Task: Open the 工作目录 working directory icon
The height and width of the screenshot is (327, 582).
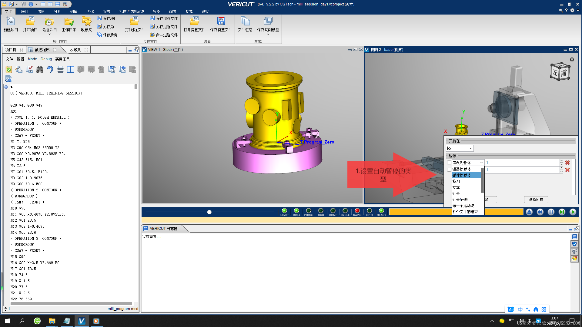Action: [x=69, y=24]
